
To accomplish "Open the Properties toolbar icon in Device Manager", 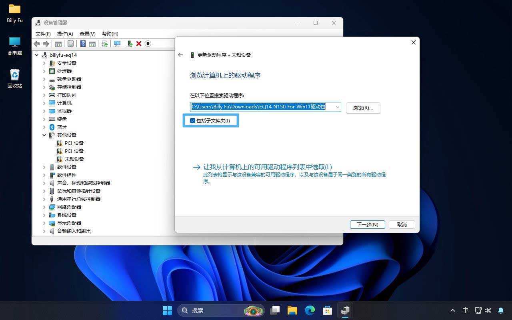I will tap(70, 44).
